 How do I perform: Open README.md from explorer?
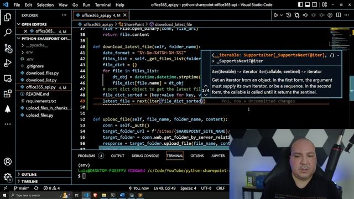coord(37,94)
